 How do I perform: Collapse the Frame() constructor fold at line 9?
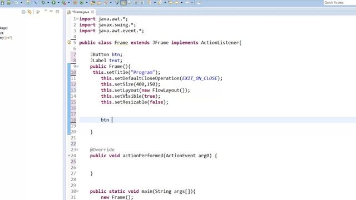[77, 67]
